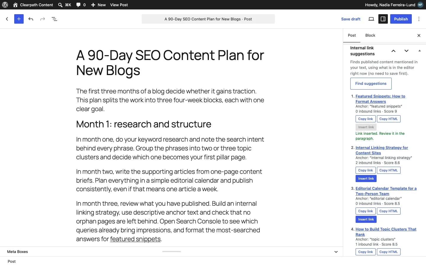Open Nadia Ferreira-Lund account avatar
This screenshot has height=266, width=426.
pyautogui.click(x=420, y=5)
